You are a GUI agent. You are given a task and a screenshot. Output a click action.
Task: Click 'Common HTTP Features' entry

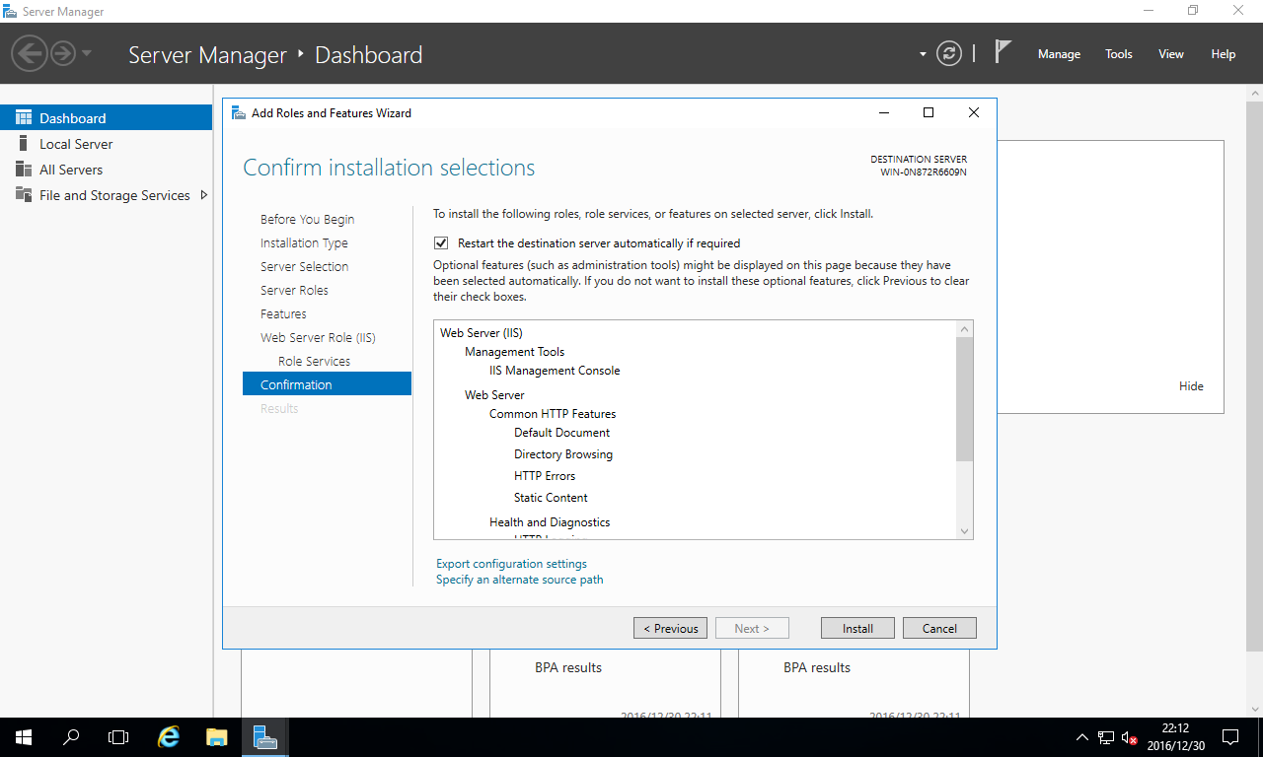553,414
